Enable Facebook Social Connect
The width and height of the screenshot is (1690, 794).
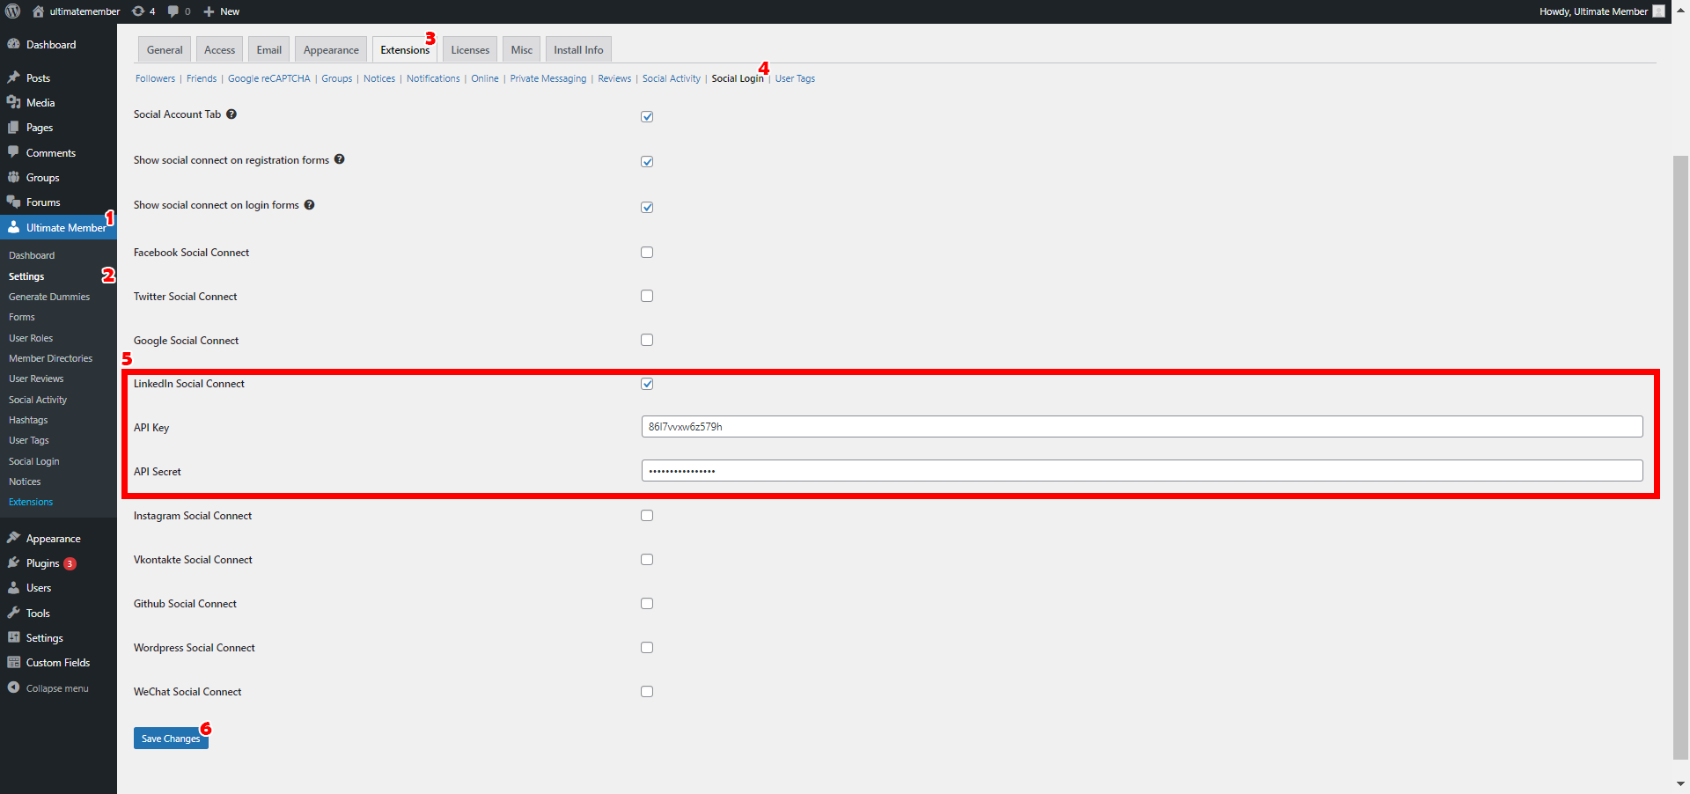coord(647,253)
